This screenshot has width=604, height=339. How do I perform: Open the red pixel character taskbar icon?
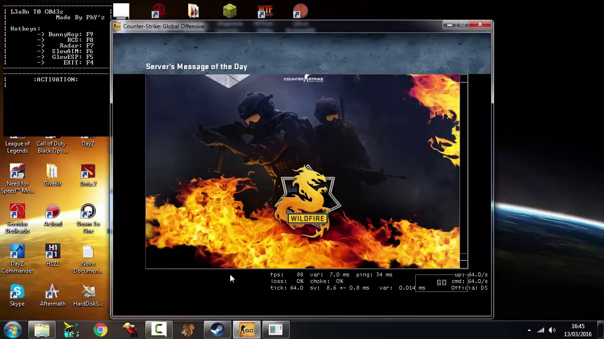coord(129,330)
